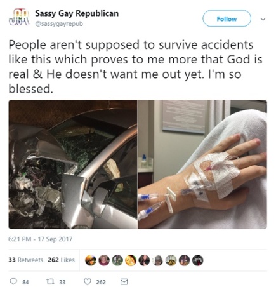This screenshot has width=276, height=287.
Task: Open first liker's avatar in the row
Action: coord(91,260)
